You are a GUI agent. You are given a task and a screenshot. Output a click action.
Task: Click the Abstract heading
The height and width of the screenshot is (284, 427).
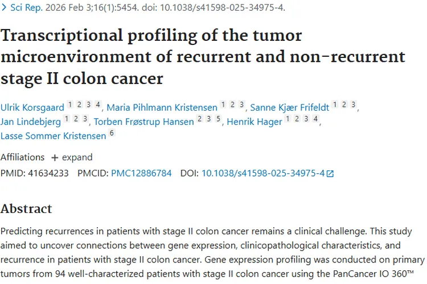click(x=26, y=209)
